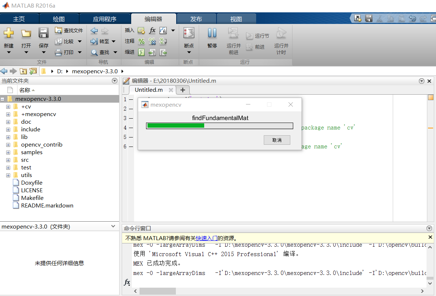Screen dimensions: 436x296
Task: Open the dropdown arrow under 断点
Action: 189,52
